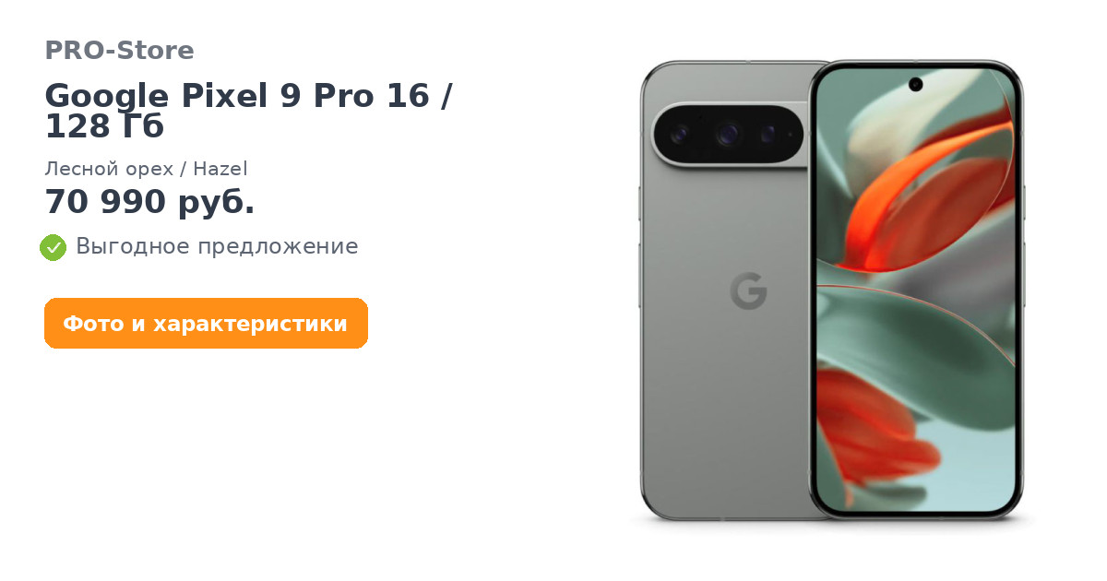Click the leftmost rear camera lens
The height and width of the screenshot is (581, 1107).
(682, 136)
